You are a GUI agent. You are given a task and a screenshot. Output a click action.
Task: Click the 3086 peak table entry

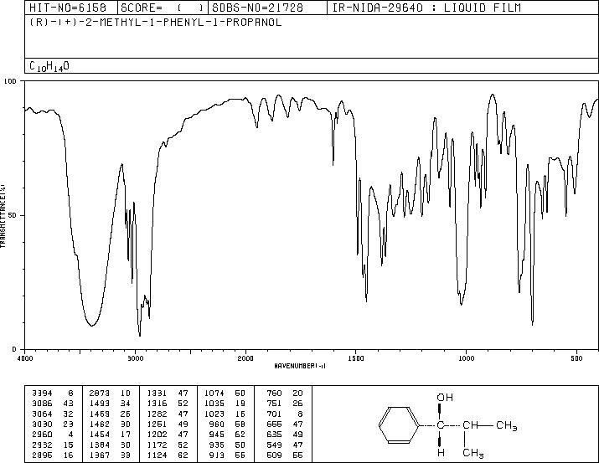(x=53, y=403)
